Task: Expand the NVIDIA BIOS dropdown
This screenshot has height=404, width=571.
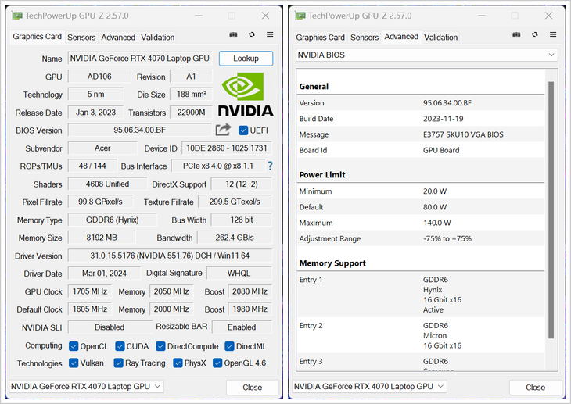Action: 427,55
